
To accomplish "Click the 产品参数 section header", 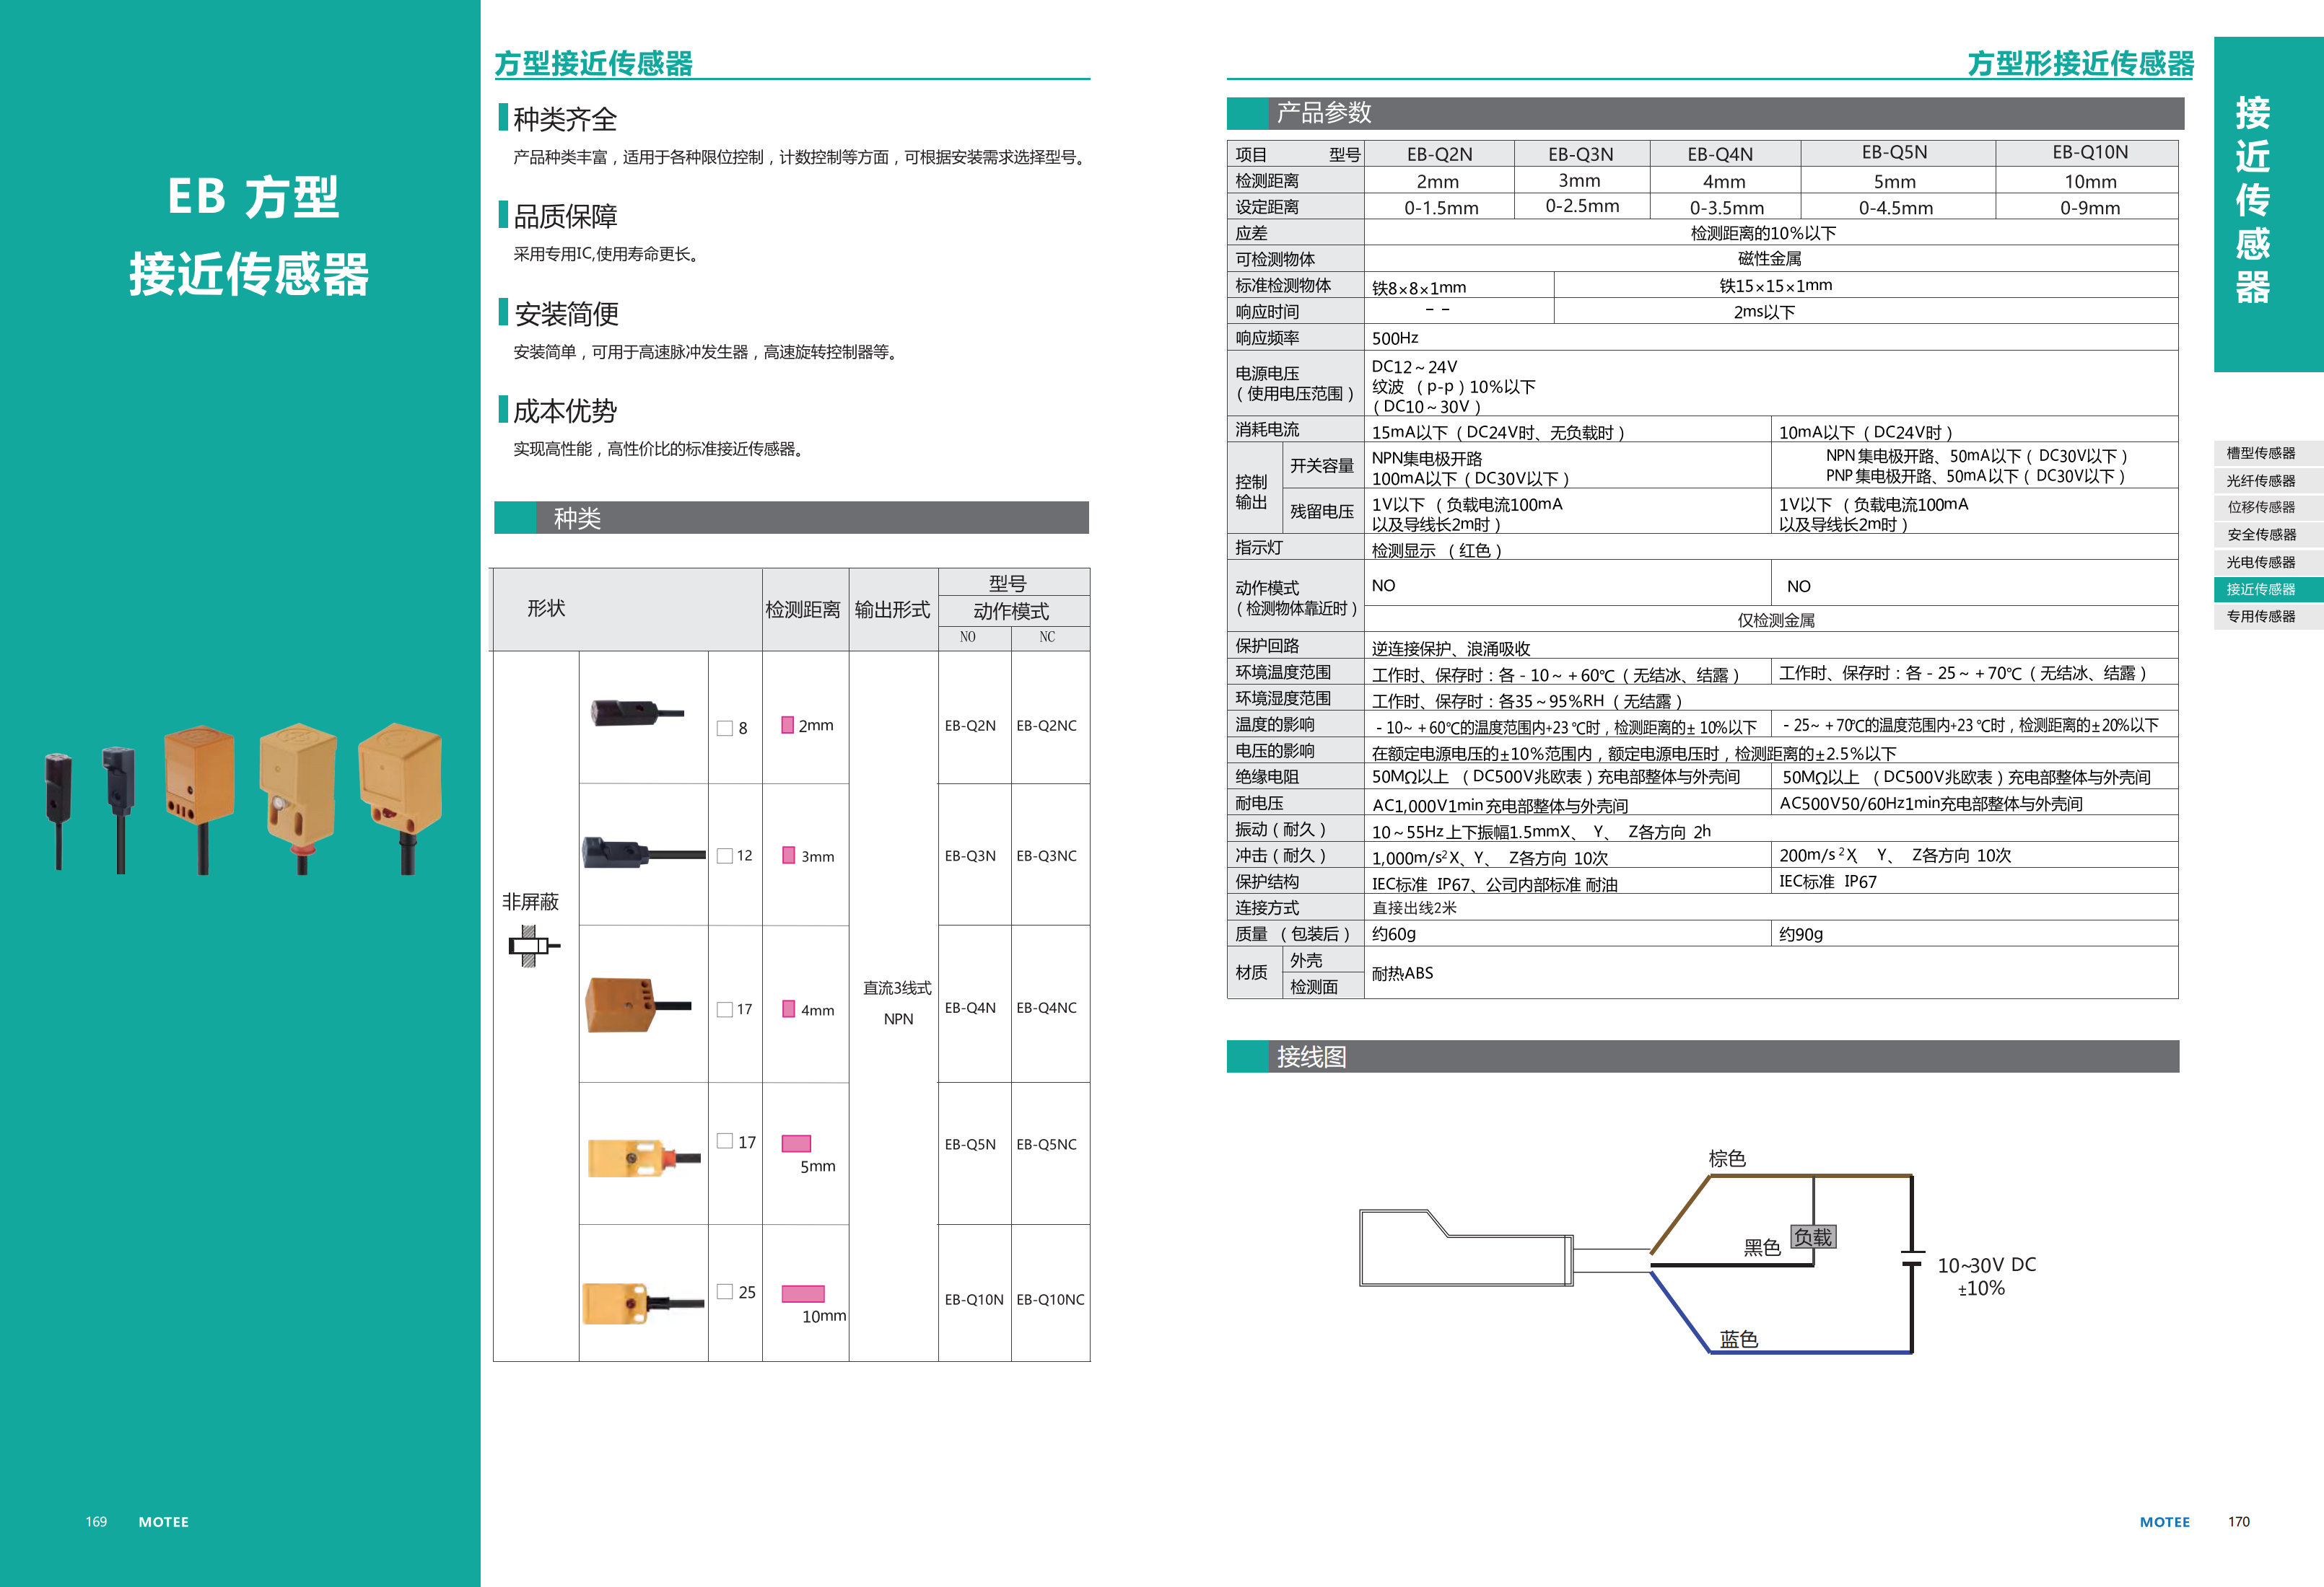I will tap(1705, 113).
